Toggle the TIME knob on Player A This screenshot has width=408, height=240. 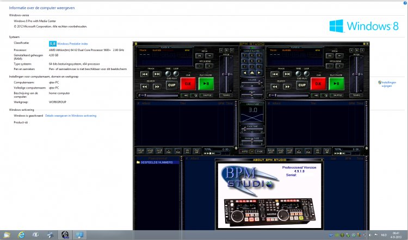(168, 73)
